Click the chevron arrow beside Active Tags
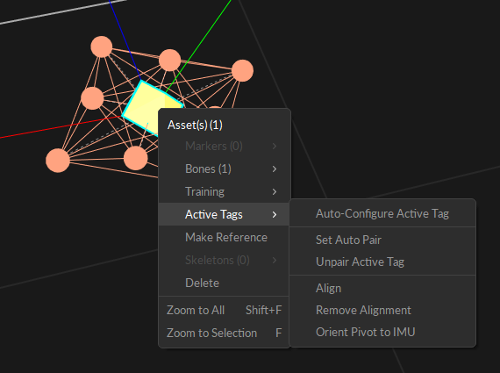The image size is (500, 373). point(275,214)
